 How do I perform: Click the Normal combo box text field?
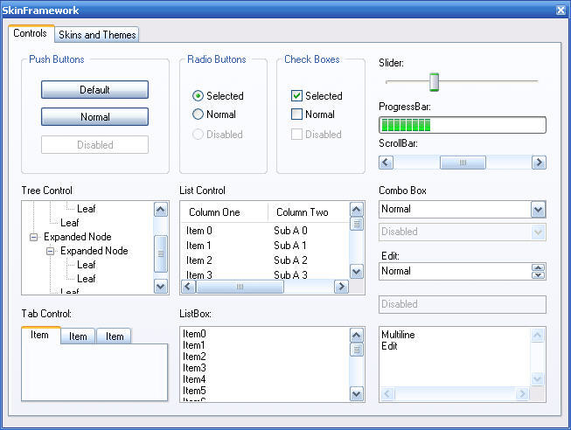point(456,210)
